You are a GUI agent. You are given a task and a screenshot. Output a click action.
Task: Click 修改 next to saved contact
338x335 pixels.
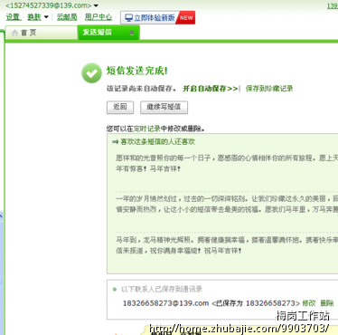pos(308,303)
